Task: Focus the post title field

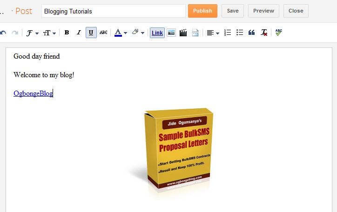Action: click(x=114, y=11)
